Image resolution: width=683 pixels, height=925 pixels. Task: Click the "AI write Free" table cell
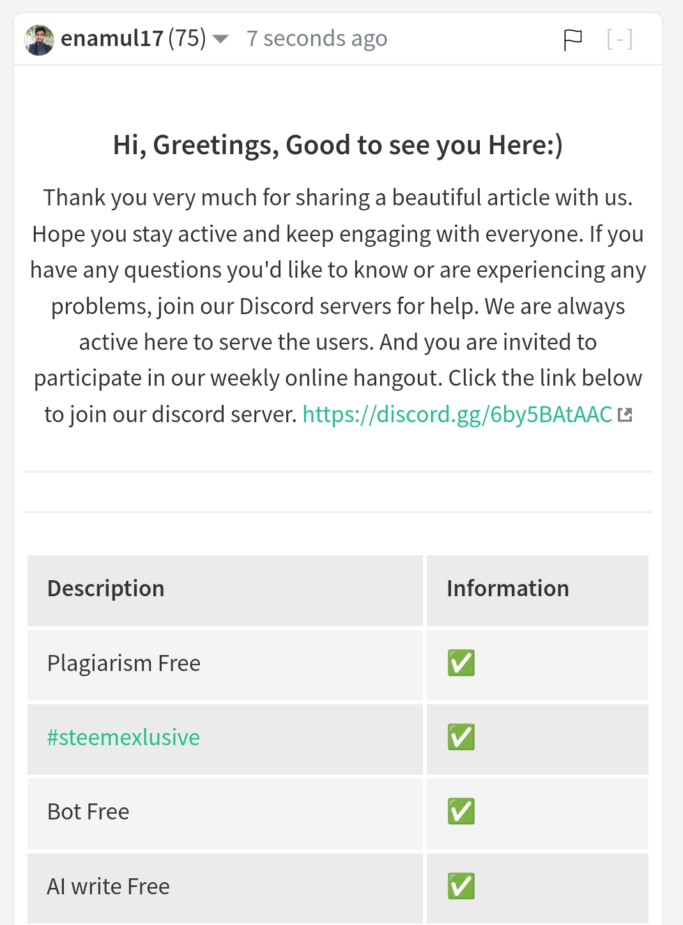pos(109,887)
